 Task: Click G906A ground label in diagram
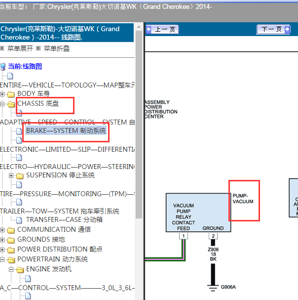pos(228,287)
